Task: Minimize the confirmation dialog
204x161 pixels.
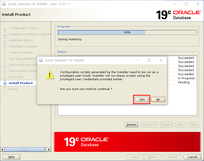Action: click(x=138, y=60)
